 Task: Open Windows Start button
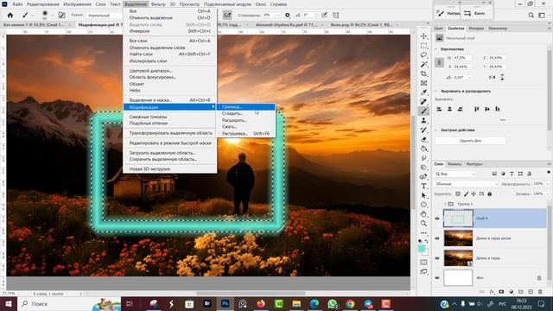(9, 303)
